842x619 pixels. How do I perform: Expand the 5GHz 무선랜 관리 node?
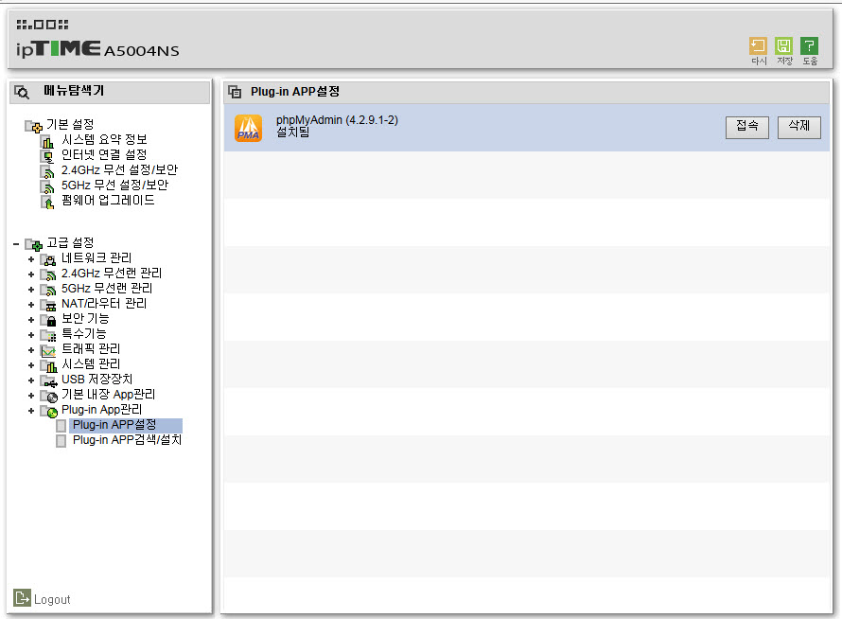pyautogui.click(x=31, y=290)
